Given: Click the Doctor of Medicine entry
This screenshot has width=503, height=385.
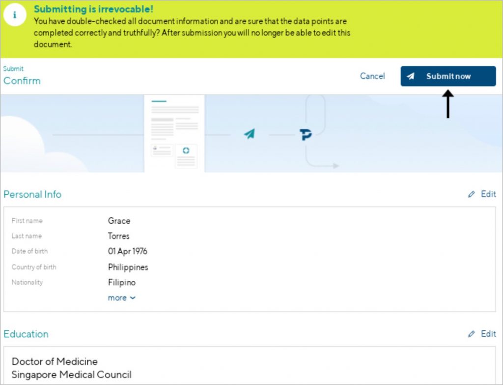Looking at the screenshot, I should (x=55, y=361).
